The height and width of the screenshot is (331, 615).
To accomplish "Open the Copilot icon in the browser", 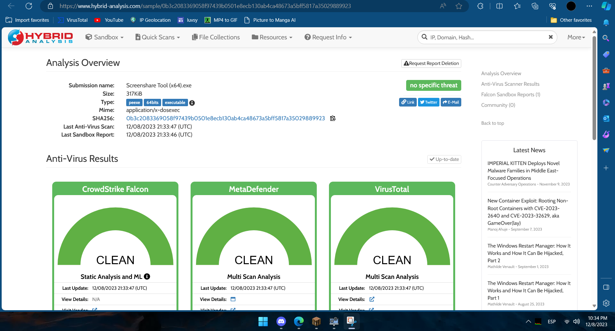I will (606, 6).
